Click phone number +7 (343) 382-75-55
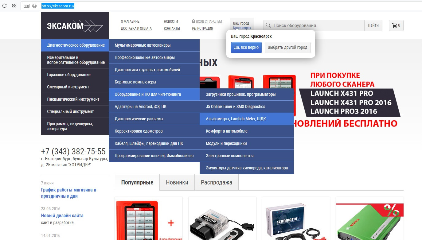The image size is (422, 240). click(73, 152)
